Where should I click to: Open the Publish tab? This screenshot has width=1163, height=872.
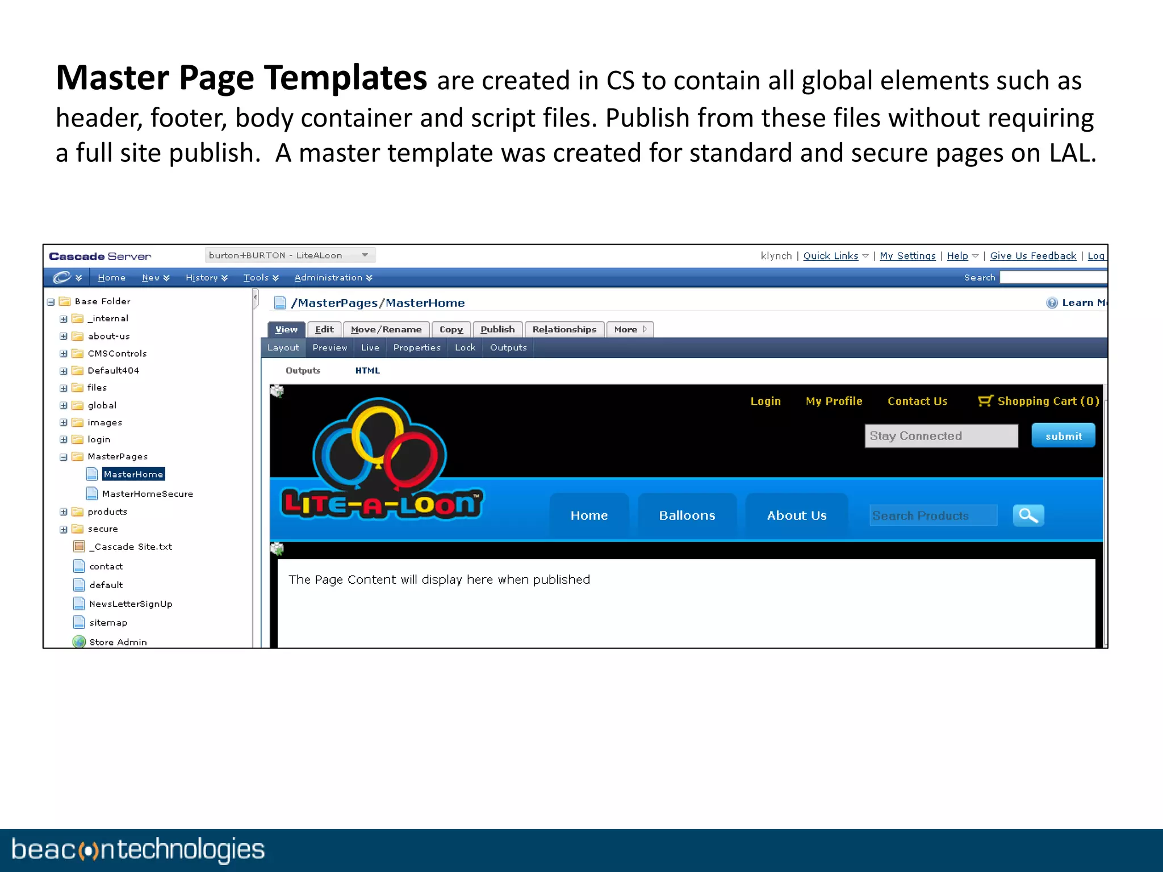coord(497,329)
